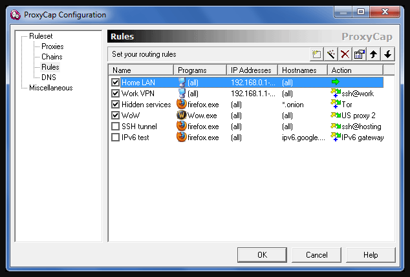Screen dimensions: 410x277
Task: Open rule properties toolbar icon
Action: click(360, 54)
